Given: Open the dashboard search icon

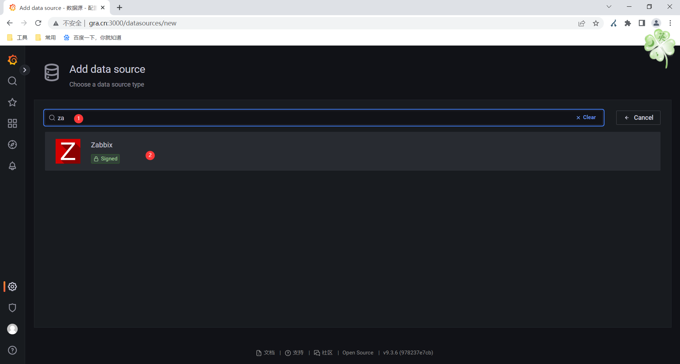Looking at the screenshot, I should (x=12, y=81).
